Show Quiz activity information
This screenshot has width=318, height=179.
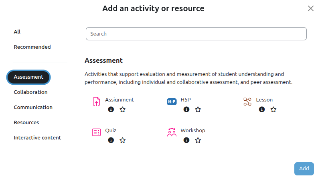[111, 140]
